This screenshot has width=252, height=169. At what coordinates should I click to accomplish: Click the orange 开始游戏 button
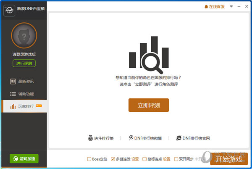[x=229, y=159]
